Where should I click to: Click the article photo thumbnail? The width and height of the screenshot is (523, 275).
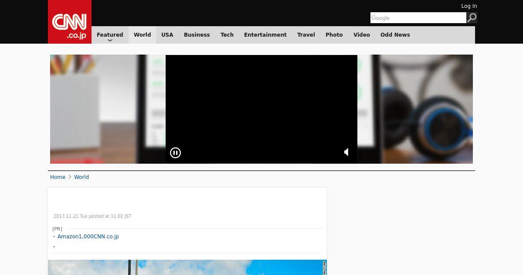pyautogui.click(x=187, y=267)
